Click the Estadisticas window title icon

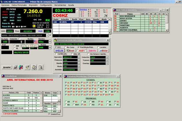click(x=3, y=76)
